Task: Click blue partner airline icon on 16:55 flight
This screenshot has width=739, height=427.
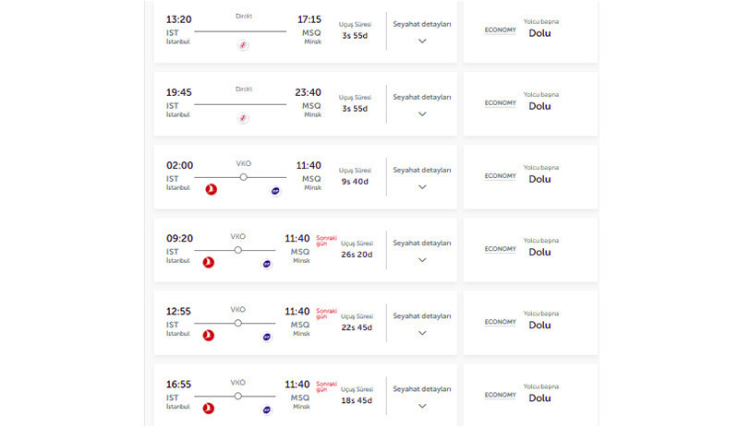Action: tap(267, 409)
